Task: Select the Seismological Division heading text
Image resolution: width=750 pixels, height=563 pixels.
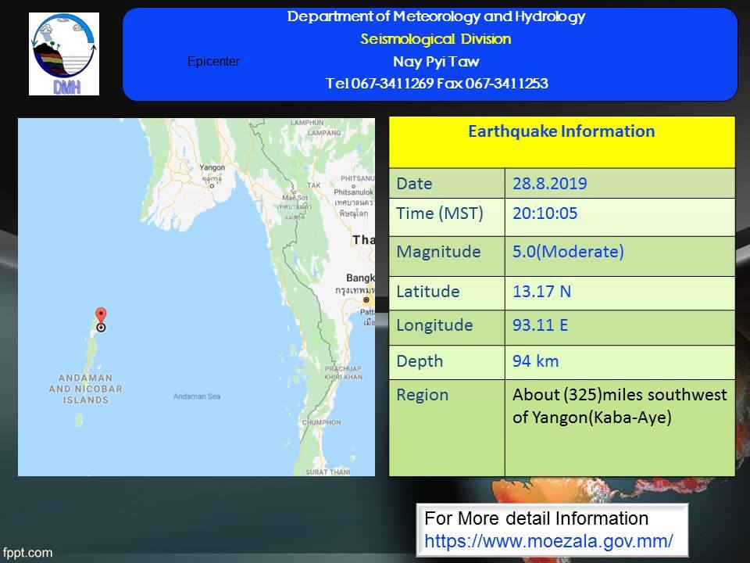Action: [x=436, y=39]
